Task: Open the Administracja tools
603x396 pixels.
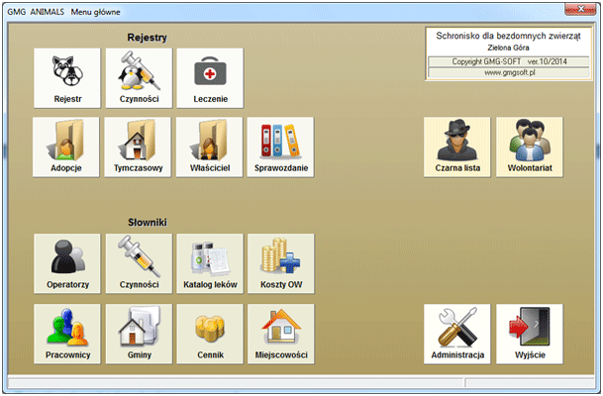Action: (457, 334)
